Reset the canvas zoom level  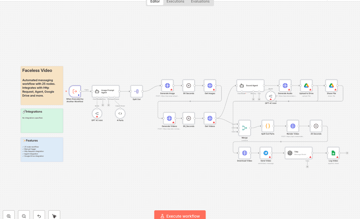pos(39,216)
